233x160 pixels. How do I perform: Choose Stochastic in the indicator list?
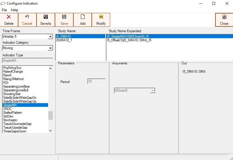(10, 120)
